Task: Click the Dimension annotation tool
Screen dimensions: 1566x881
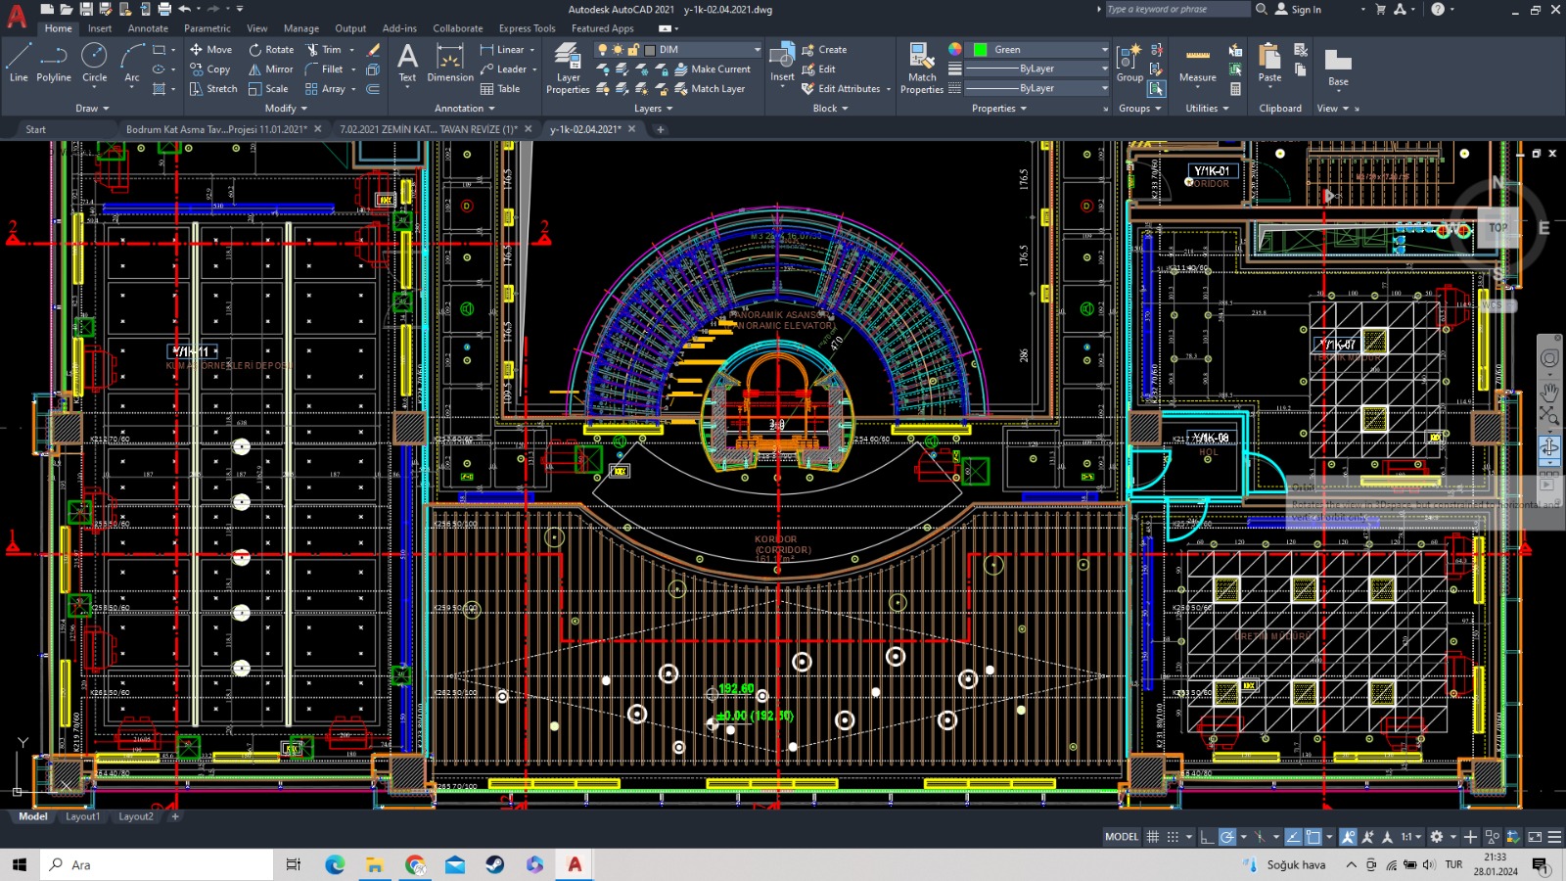Action: click(x=449, y=63)
